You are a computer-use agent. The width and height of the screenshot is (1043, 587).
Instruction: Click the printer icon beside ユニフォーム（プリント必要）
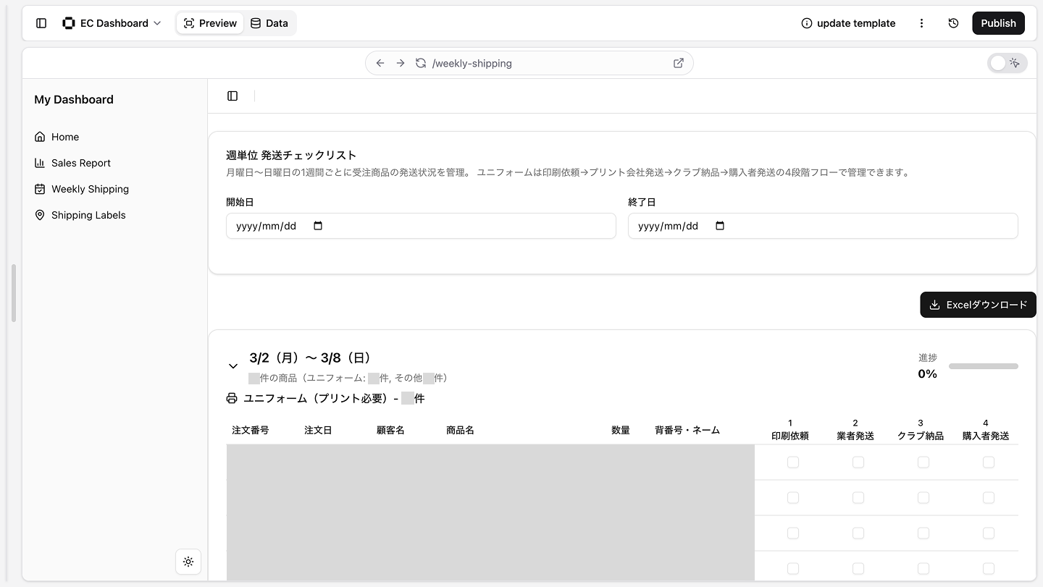[232, 397]
